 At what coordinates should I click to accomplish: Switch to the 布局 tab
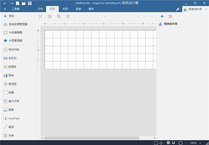click(x=65, y=8)
